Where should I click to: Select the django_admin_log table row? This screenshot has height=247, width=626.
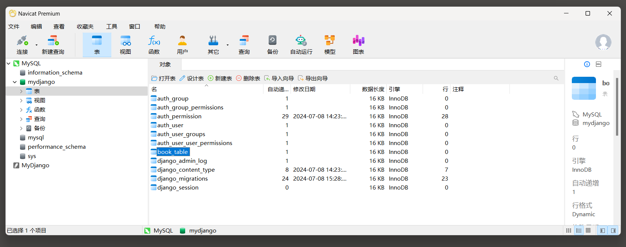tap(182, 161)
